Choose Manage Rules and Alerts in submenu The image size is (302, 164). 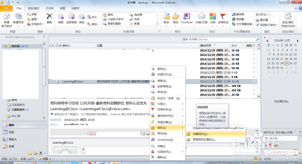coord(216,140)
